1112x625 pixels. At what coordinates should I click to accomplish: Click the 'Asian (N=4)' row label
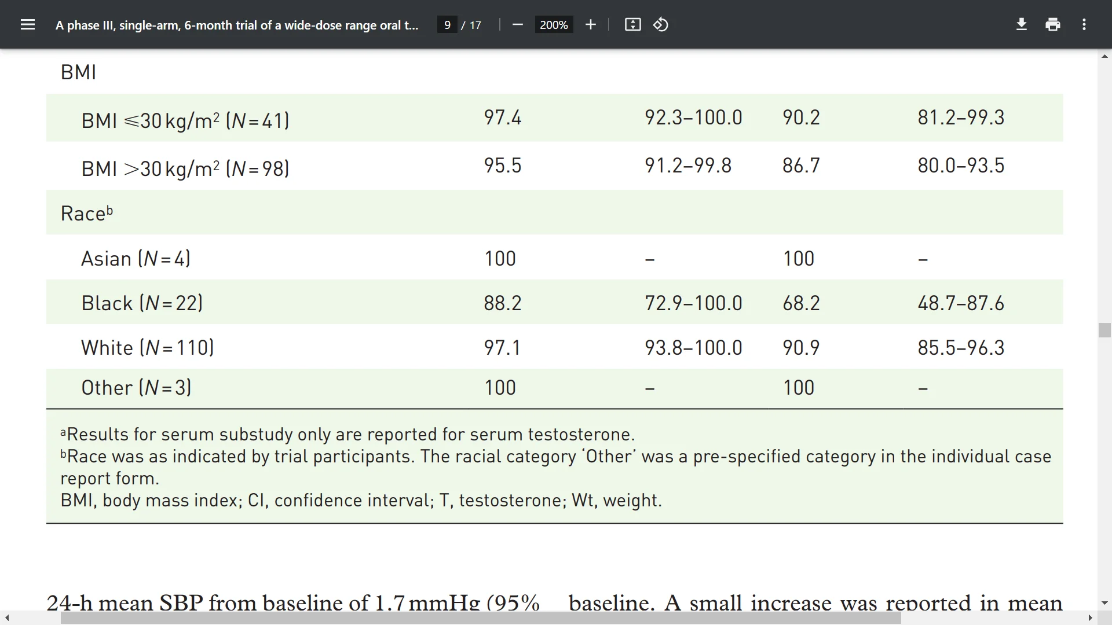pos(136,258)
